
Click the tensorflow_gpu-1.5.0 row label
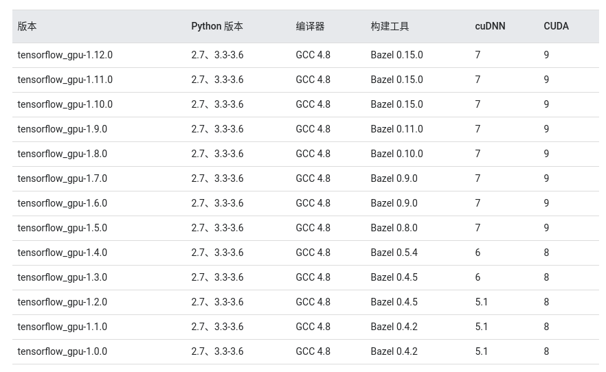tap(63, 228)
